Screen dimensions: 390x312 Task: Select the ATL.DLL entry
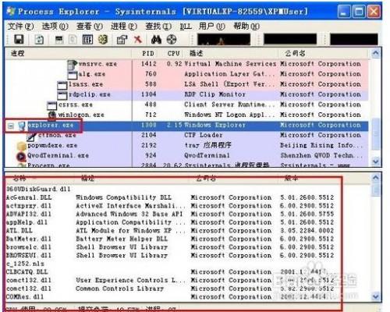19,231
